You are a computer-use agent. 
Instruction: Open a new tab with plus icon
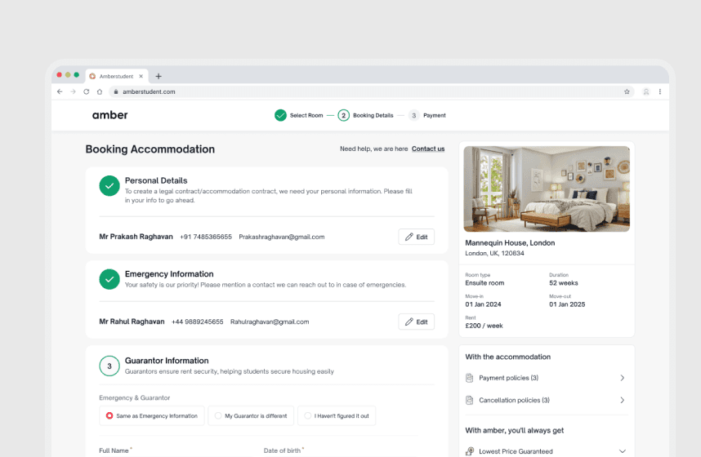[x=159, y=77]
